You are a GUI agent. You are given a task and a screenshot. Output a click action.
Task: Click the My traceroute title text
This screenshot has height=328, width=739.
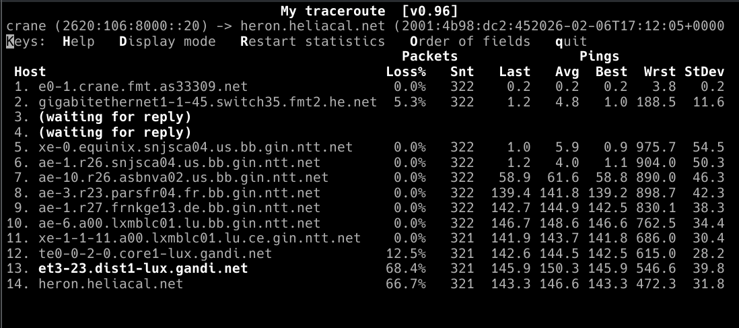[332, 11]
